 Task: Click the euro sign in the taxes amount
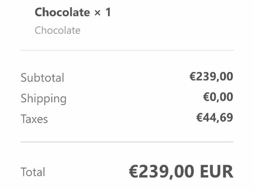(x=199, y=117)
